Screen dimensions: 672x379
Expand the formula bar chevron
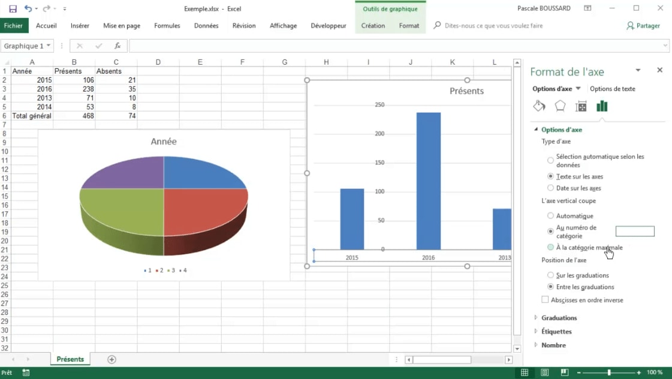click(x=665, y=46)
